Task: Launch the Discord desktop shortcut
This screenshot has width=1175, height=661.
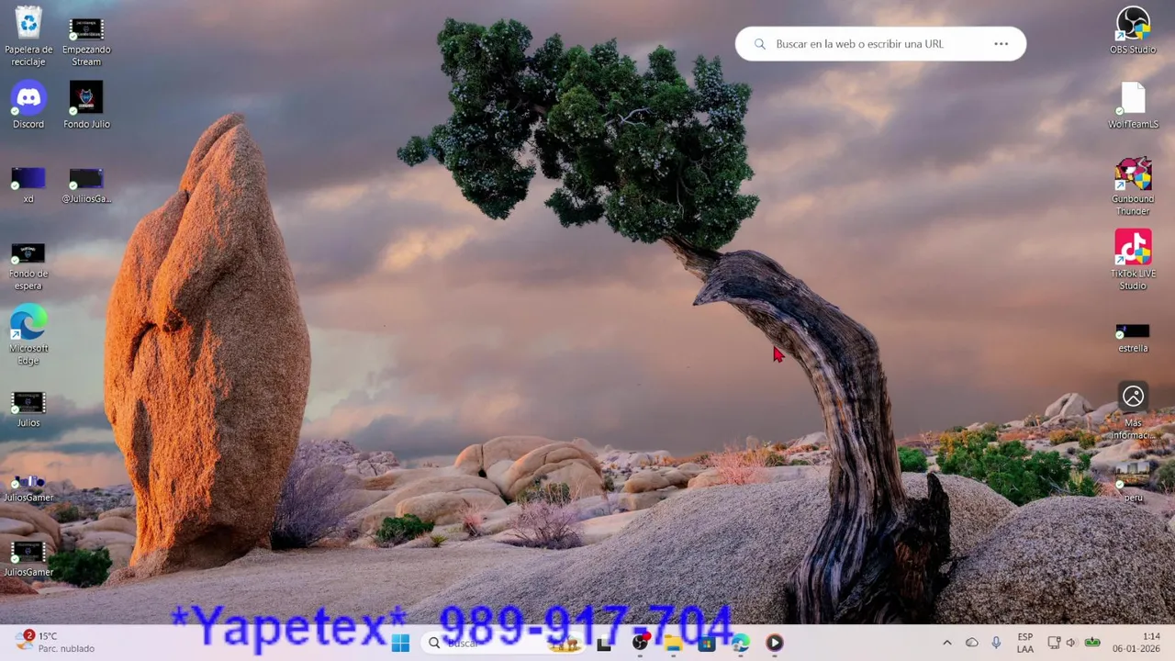Action: coord(28,105)
